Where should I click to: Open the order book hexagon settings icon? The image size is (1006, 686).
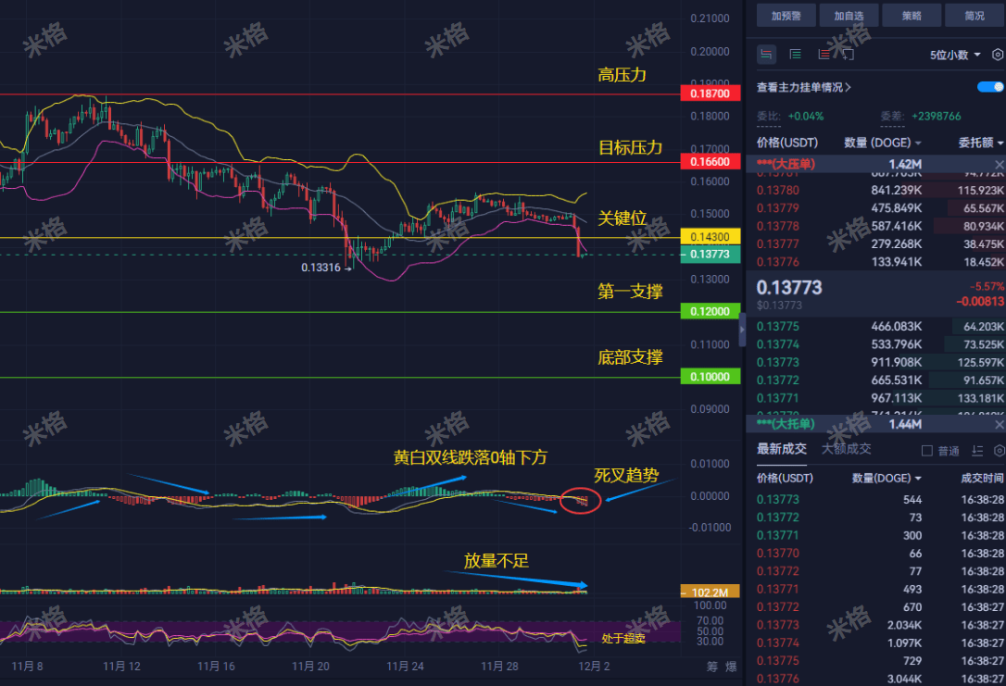(x=998, y=55)
